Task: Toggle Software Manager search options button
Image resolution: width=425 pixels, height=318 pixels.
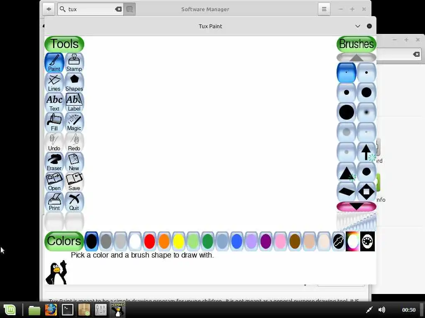Action: click(129, 9)
